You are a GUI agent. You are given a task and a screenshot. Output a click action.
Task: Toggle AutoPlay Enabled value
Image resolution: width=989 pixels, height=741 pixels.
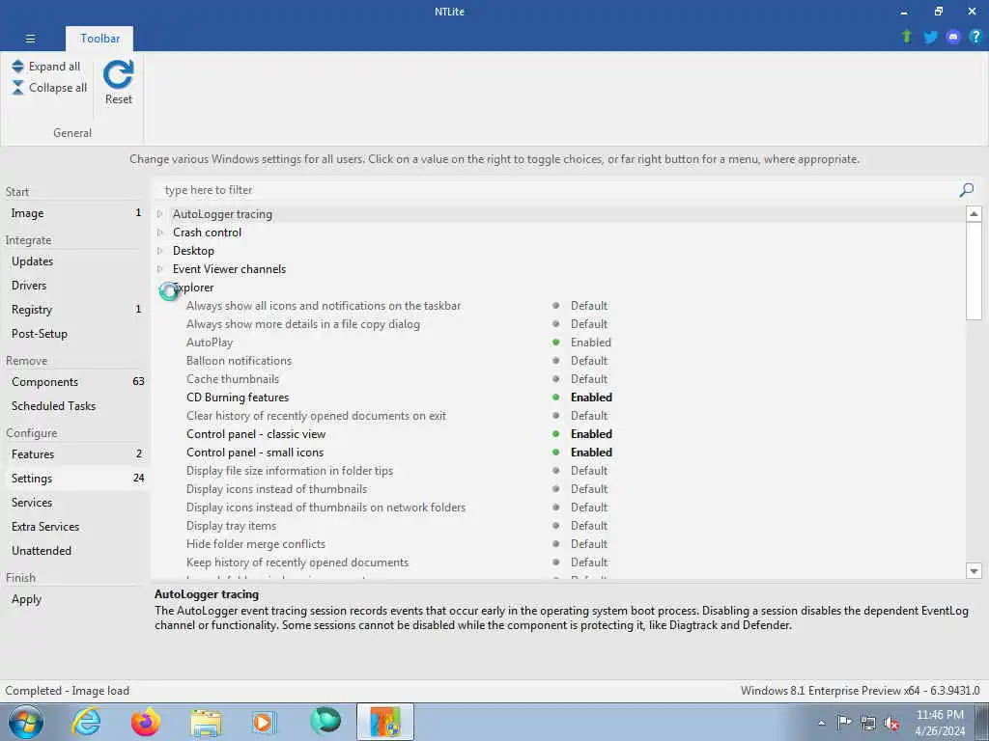(591, 343)
